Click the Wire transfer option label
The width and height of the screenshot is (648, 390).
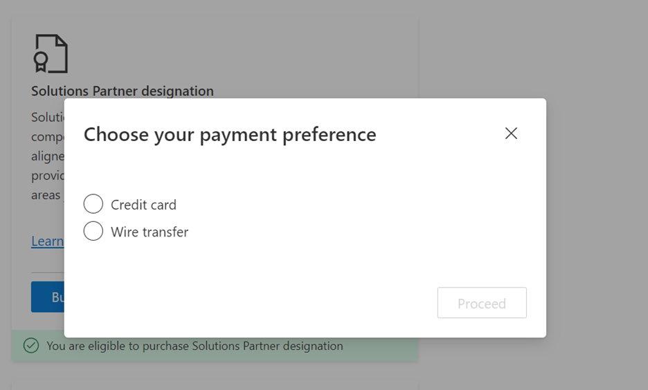(150, 232)
